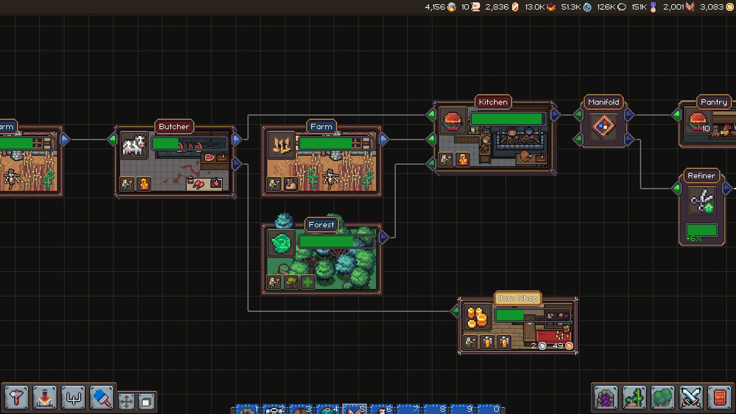Click the Refiner node title
Screen dimensions: 736x414
click(701, 176)
